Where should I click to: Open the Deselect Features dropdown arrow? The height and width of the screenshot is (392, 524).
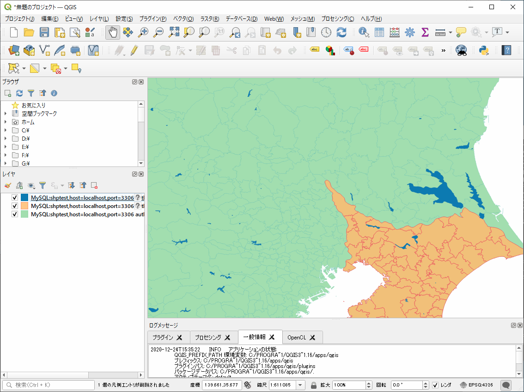66,68
